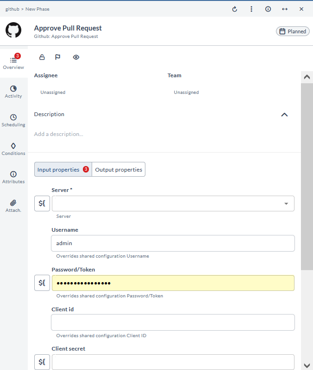Click Unassigned under Team

click(x=186, y=92)
